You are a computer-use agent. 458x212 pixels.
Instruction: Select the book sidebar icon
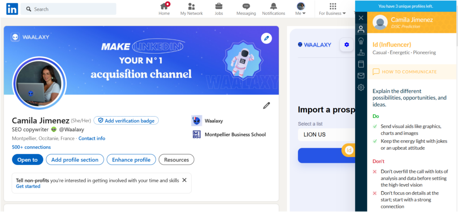(x=361, y=64)
